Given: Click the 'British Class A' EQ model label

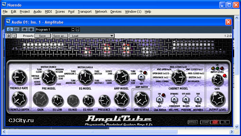Looking at the screenshot, I should [x=85, y=67].
